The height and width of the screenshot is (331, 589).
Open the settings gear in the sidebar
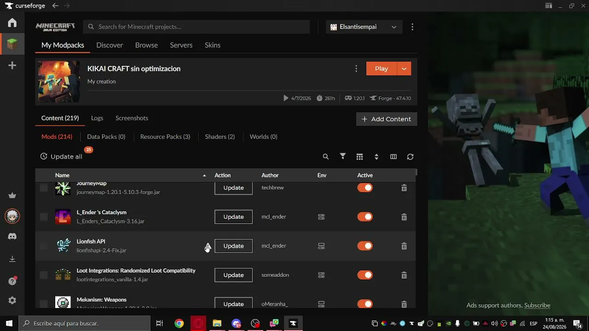coord(12,301)
